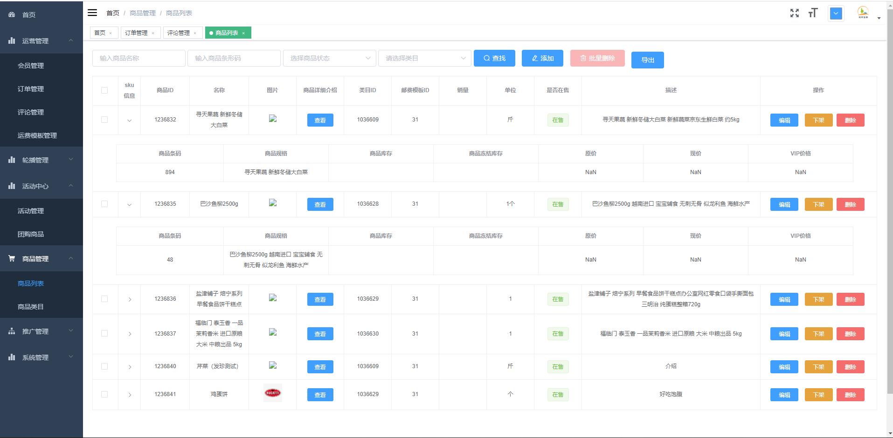Open 会员管理 in the sidebar
The width and height of the screenshot is (893, 438).
[x=42, y=66]
